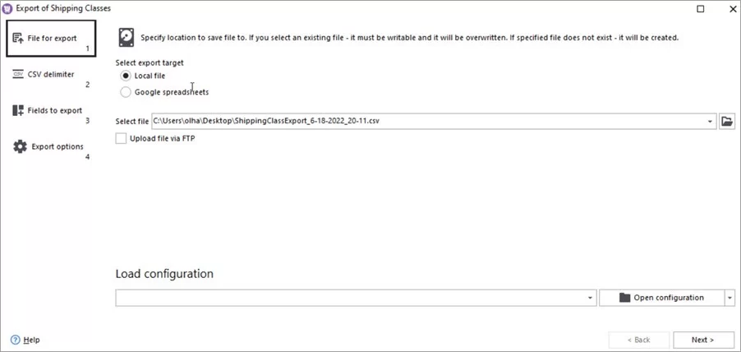Maximize the Export of Shipping Classes window
This screenshot has height=352, width=741.
(x=700, y=8)
